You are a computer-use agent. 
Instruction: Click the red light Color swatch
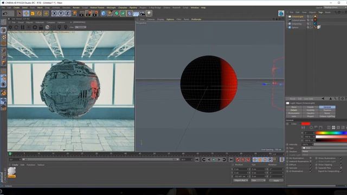pyautogui.click(x=306, y=124)
